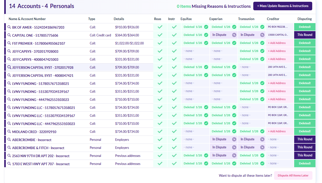Click Mass Update Reasons & Instructions button
The height and width of the screenshot is (183, 322).
pyautogui.click(x=283, y=6)
